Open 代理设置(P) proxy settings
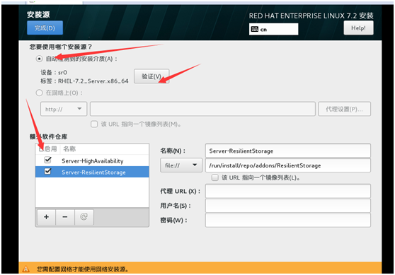This screenshot has height=275, width=395. pos(344,109)
